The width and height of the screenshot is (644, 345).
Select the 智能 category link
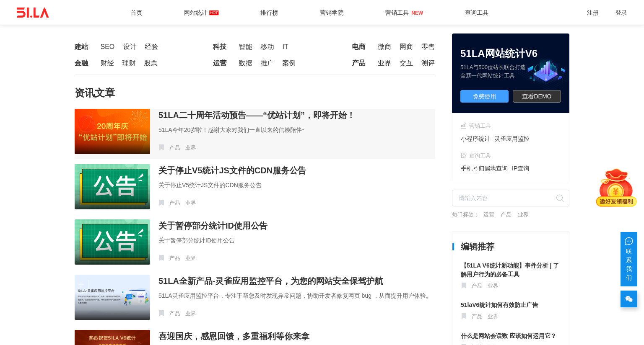(245, 47)
